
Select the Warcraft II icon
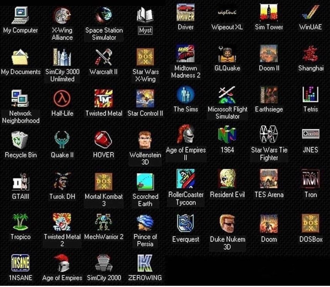[104, 57]
